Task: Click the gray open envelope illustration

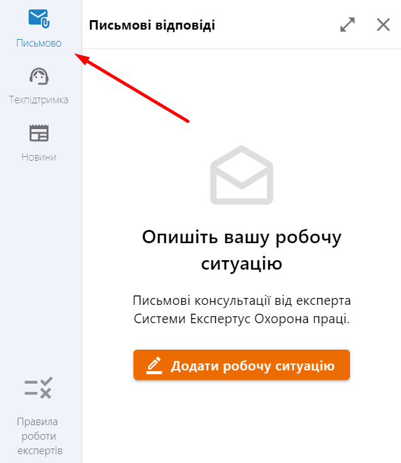Action: (x=242, y=175)
